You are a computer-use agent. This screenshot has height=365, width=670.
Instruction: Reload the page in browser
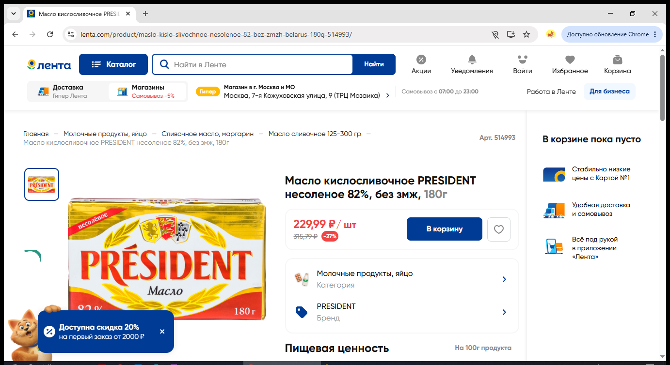click(x=50, y=34)
